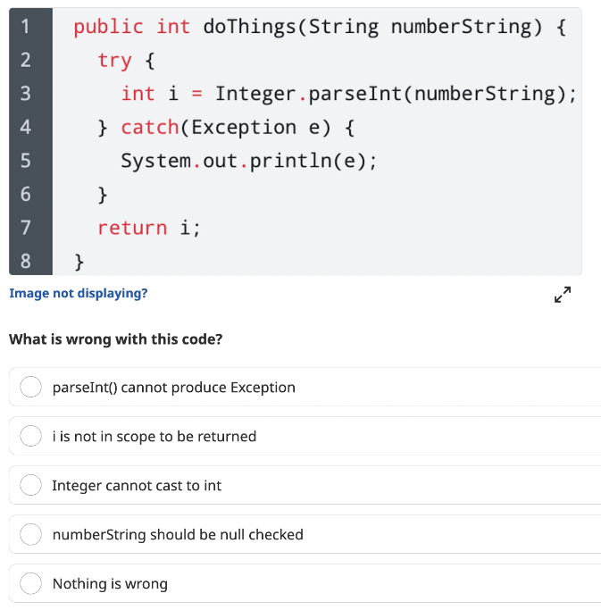Click line number 1 in code gutter

point(26,27)
